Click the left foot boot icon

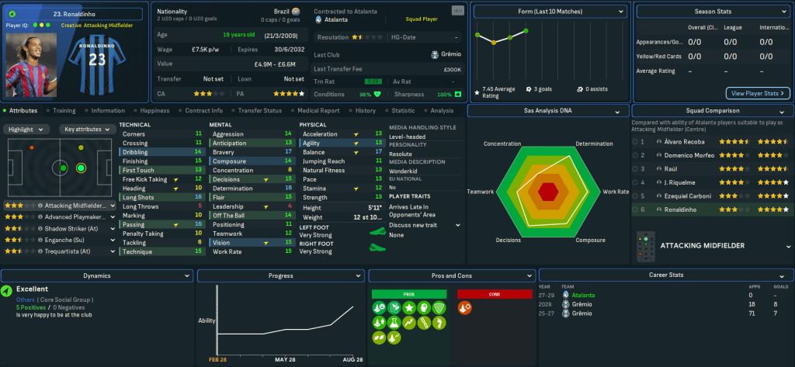pos(378,231)
